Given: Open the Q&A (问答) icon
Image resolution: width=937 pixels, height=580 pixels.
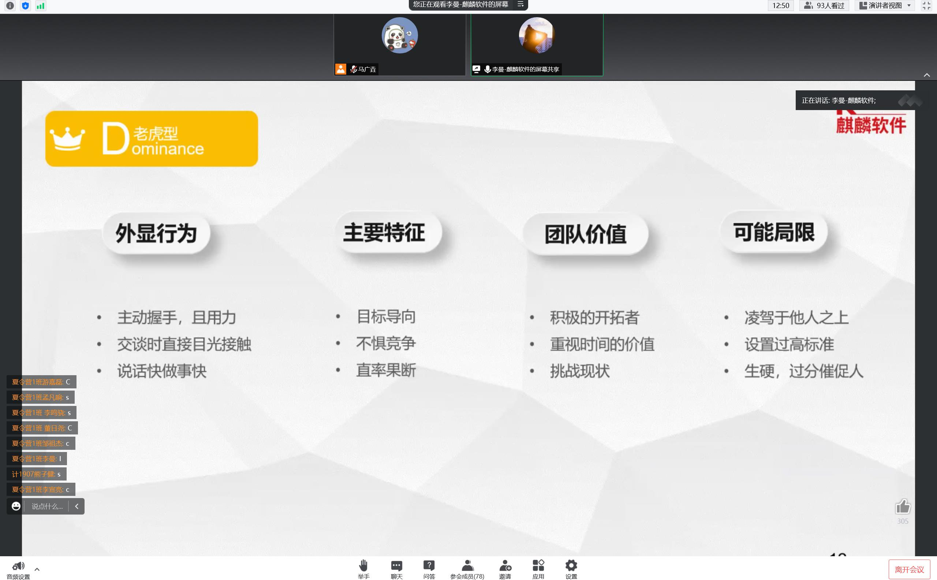Looking at the screenshot, I should click(429, 566).
